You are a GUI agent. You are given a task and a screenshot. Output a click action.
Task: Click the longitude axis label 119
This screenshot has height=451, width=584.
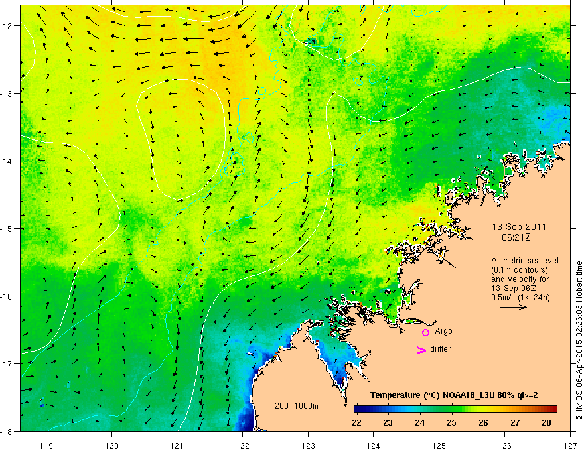click(46, 446)
